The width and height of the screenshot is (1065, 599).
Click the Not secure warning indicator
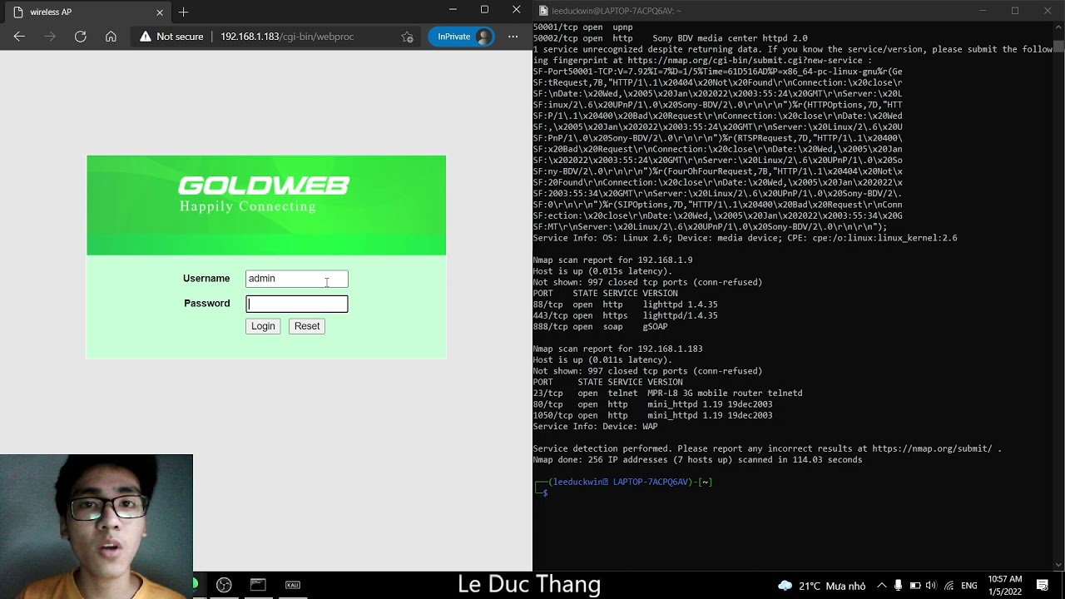click(171, 37)
